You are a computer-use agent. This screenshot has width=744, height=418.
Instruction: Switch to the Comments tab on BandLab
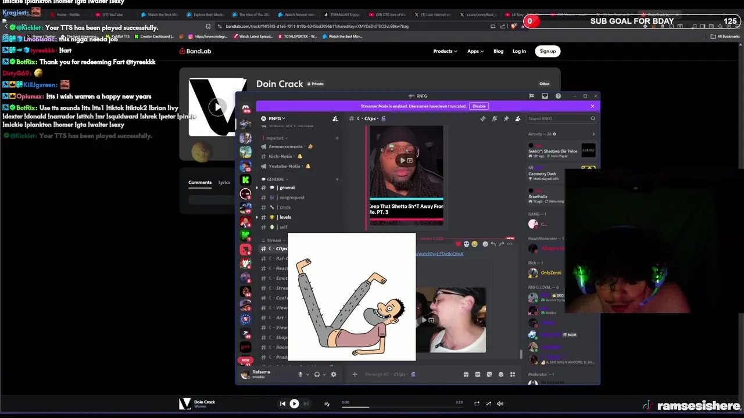click(x=199, y=182)
